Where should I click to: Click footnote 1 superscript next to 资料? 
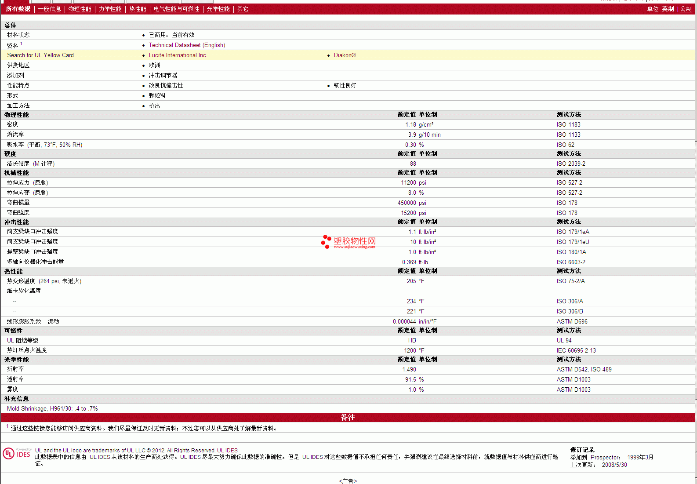(21, 44)
